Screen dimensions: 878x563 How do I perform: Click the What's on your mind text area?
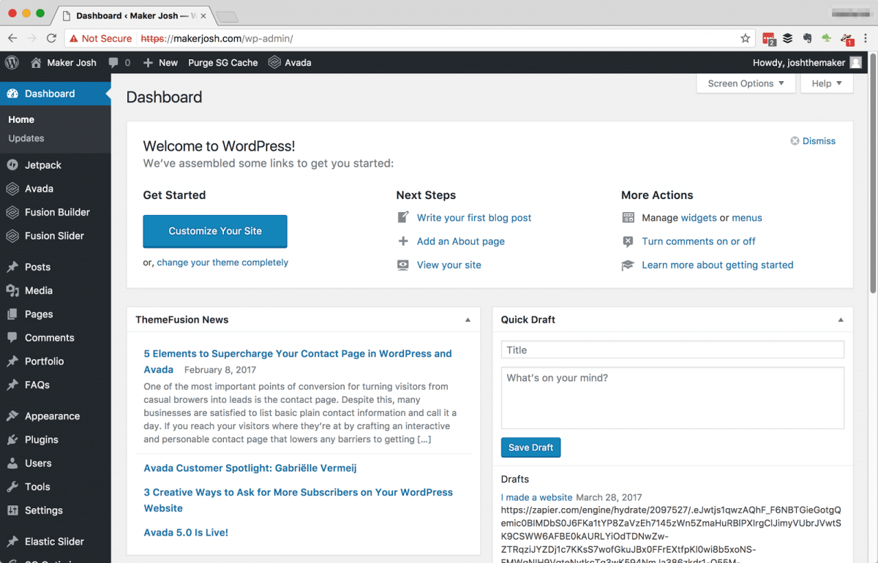click(672, 398)
